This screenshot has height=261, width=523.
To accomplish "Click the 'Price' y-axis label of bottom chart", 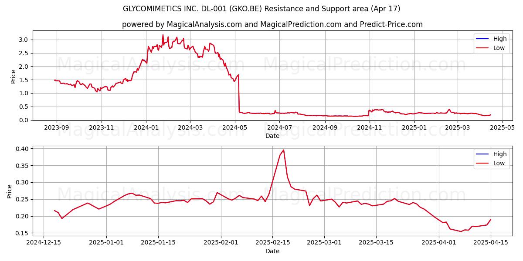I will [x=10, y=191].
